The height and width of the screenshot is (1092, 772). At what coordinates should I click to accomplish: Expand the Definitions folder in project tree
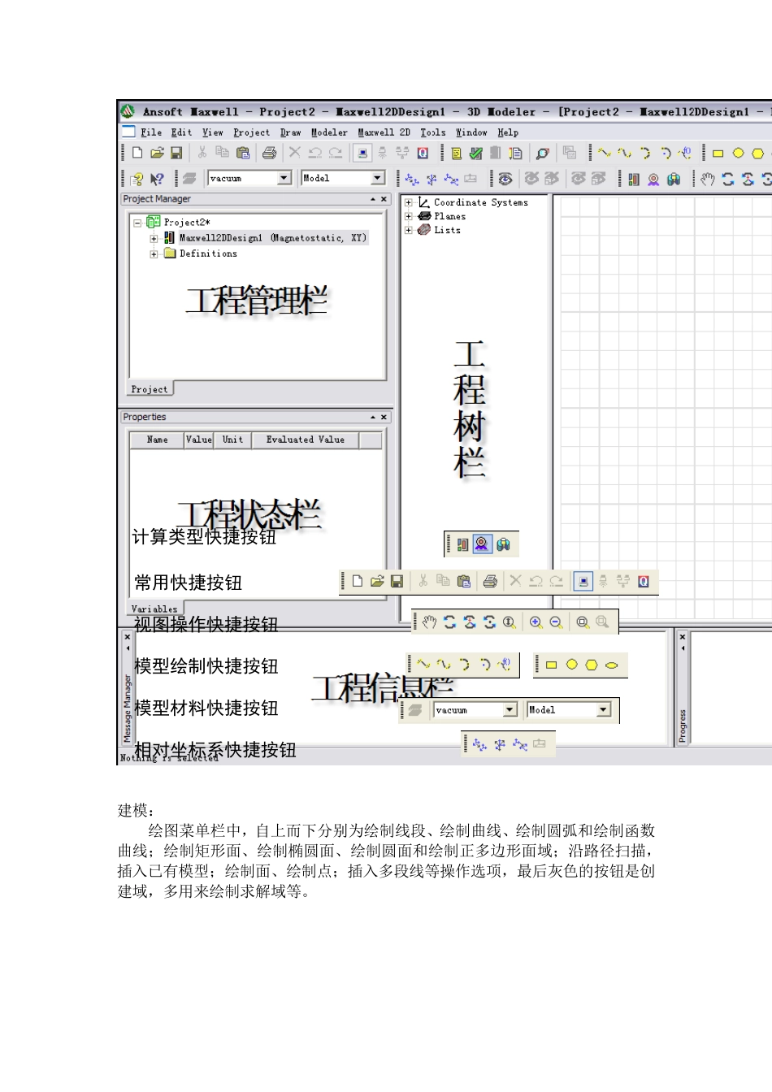154,253
